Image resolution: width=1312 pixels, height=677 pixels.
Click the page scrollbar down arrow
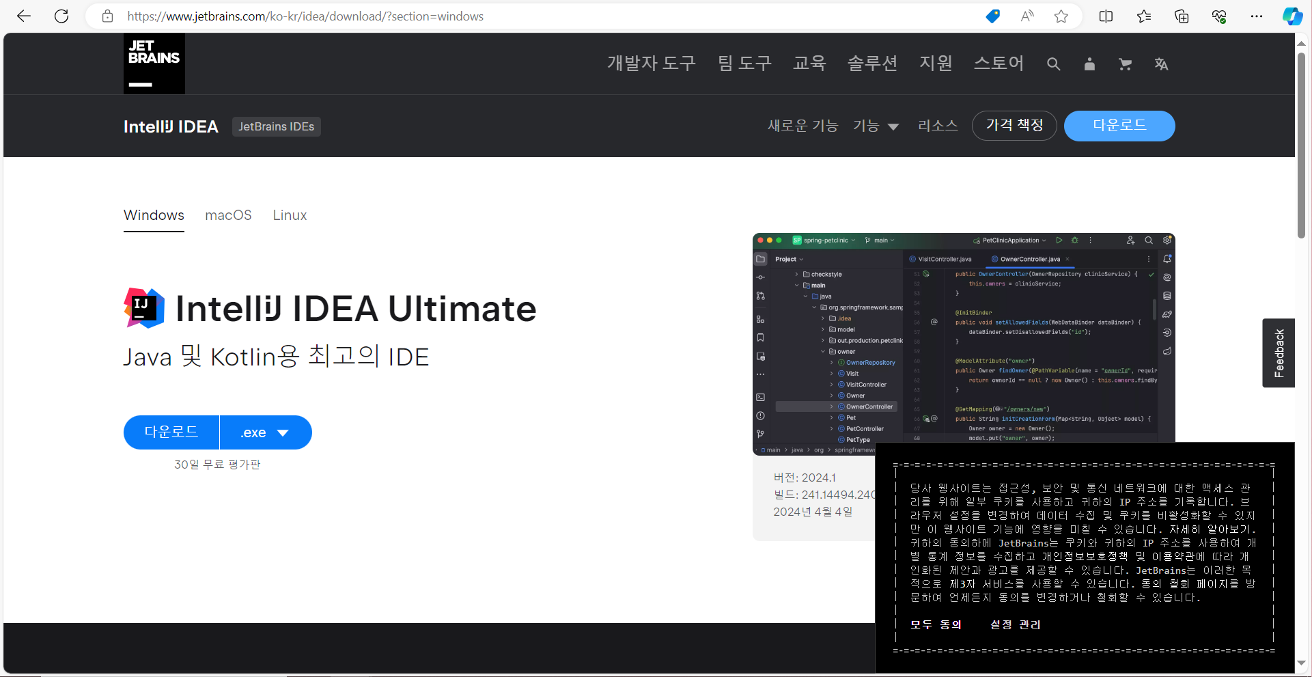coord(1302,663)
